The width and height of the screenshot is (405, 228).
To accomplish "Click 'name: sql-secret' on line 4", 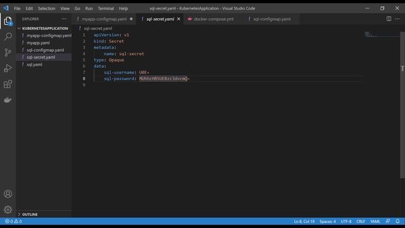I will pos(124,53).
